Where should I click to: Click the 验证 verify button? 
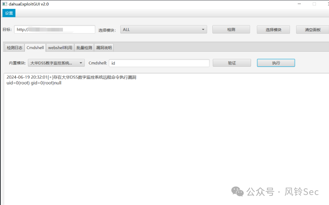(232, 63)
